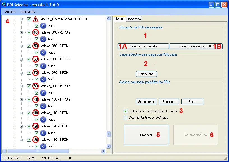Click the 60 speed limit sign icon
229x162 pixels.
pyautogui.click(x=36, y=59)
